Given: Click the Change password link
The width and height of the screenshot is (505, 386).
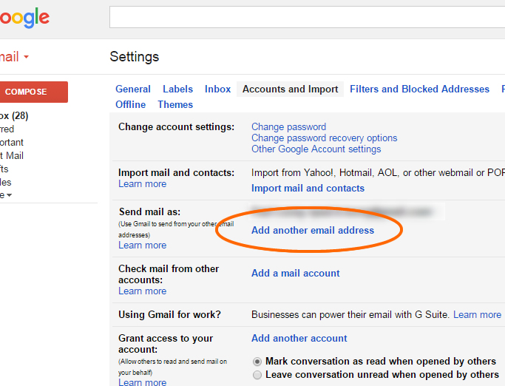Looking at the screenshot, I should 288,126.
